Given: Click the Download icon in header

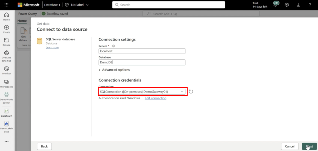Looking at the screenshot, I should click(298, 5).
